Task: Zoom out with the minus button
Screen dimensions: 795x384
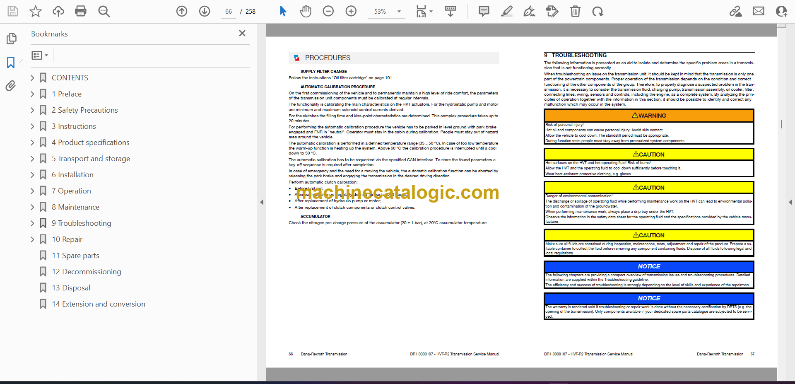Action: (x=328, y=11)
